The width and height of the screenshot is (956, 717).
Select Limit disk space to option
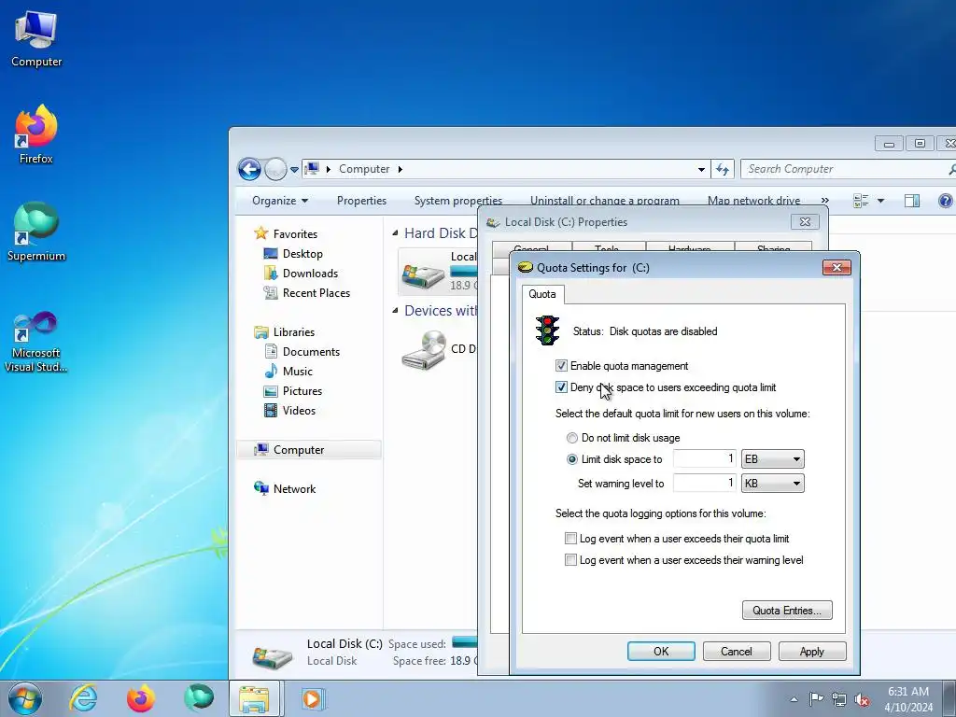coord(572,459)
